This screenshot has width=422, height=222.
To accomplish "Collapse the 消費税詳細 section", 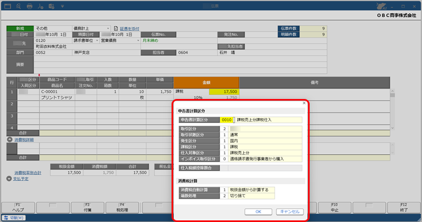I will point(9,139).
